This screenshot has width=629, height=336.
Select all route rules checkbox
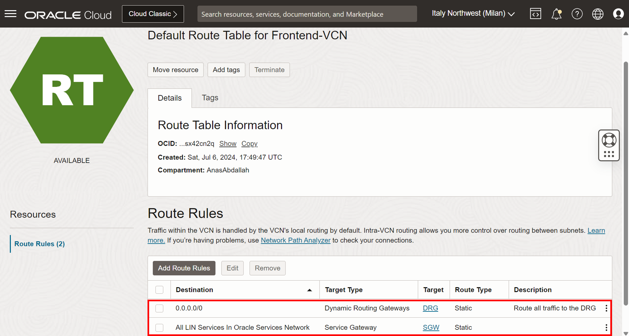click(x=159, y=290)
